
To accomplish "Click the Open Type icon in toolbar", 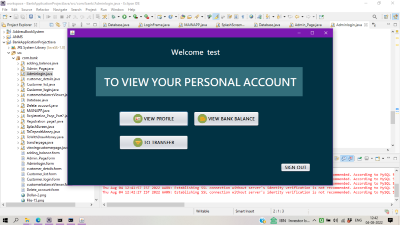I will tap(182, 17).
